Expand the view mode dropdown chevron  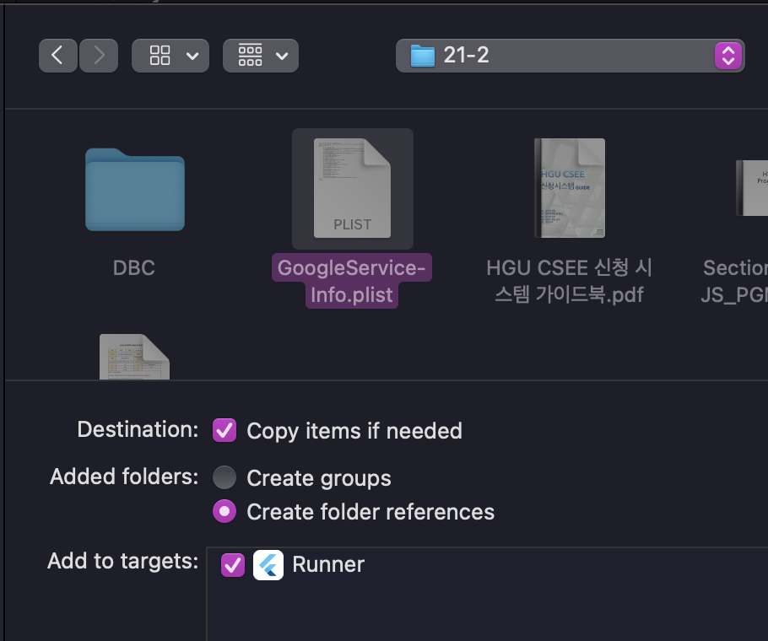point(192,56)
